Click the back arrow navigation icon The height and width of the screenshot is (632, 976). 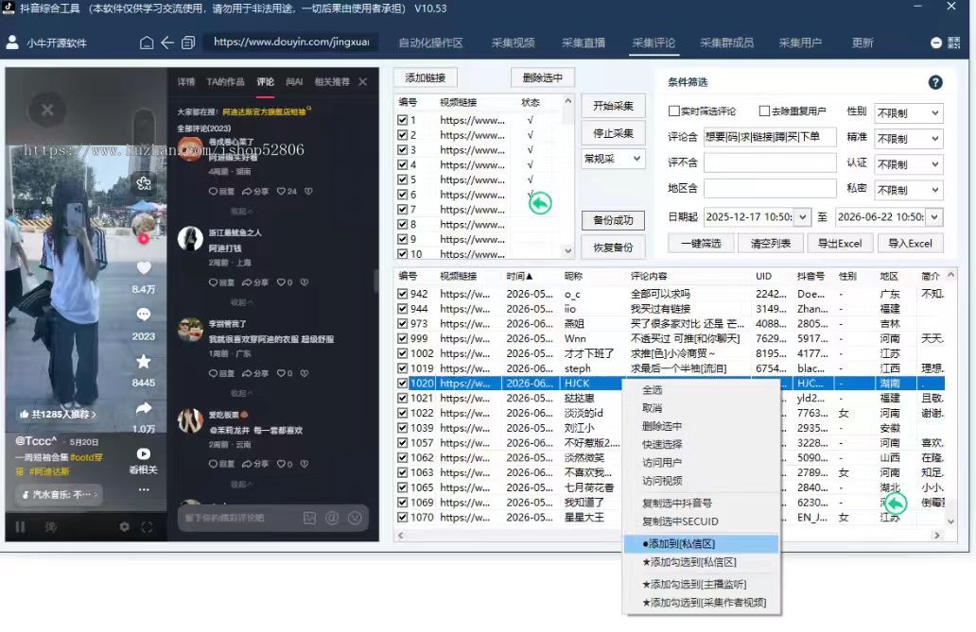tap(167, 43)
